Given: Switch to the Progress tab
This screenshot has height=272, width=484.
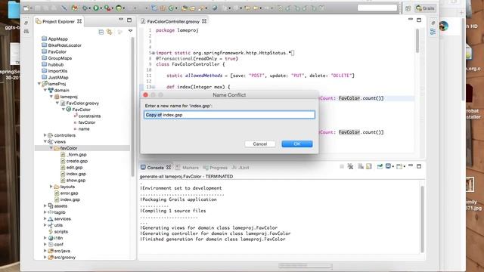Looking at the screenshot, I should coord(215,168).
